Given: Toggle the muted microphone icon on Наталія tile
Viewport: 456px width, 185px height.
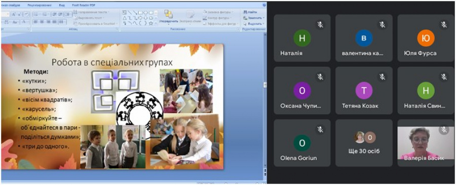Looking at the screenshot, I should point(320,25).
